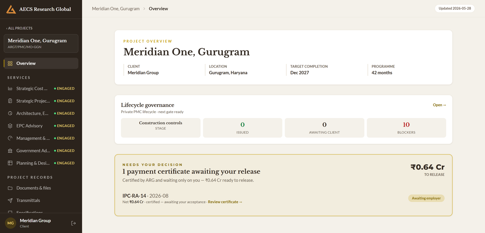
Task: Click the Awaiting Client count tile
Action: tap(324, 128)
